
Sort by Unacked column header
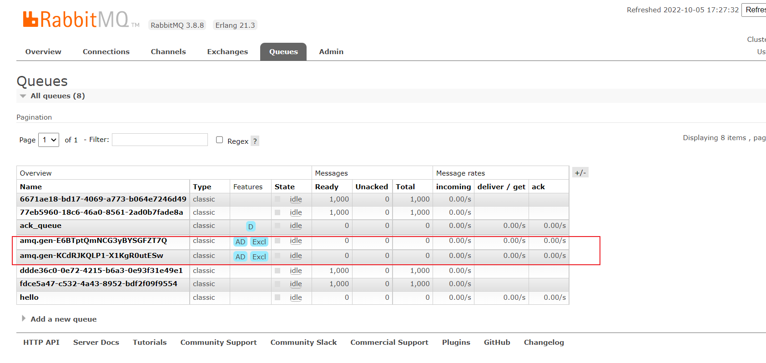point(372,187)
